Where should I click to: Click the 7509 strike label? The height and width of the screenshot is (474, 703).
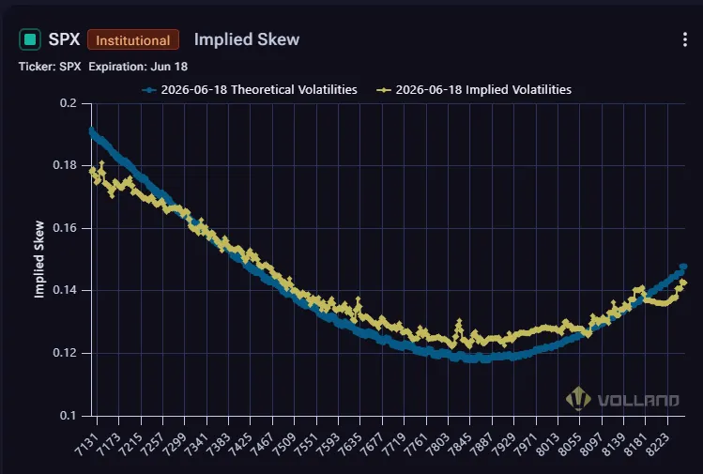[284, 444]
